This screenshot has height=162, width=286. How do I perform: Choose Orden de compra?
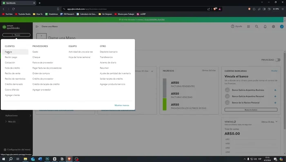41,73
